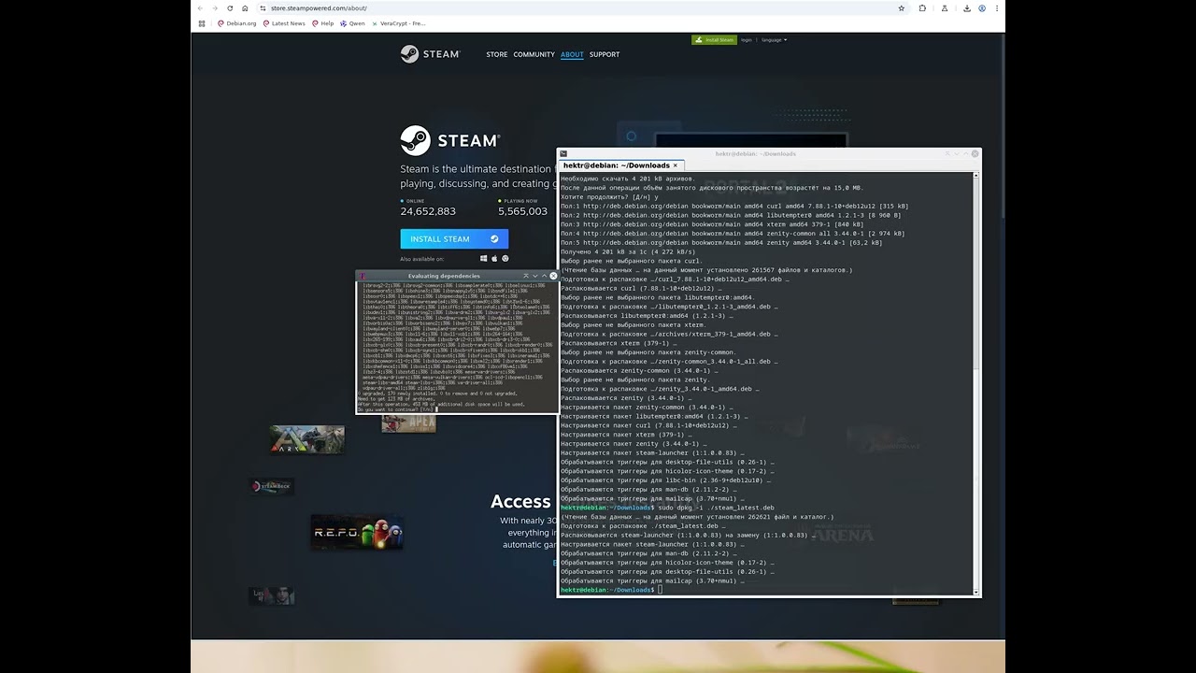This screenshot has width=1196, height=673.
Task: Open the browser profile avatar
Action: click(x=982, y=7)
